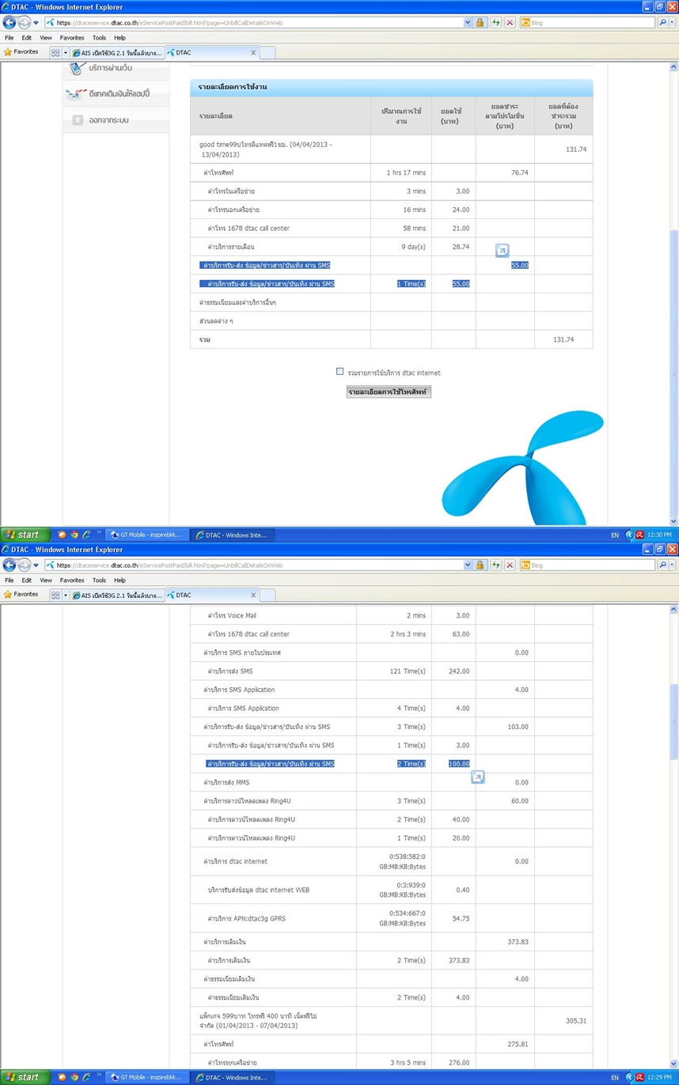Click Chrome quick-launch icon on the 12:30 PM taskbar
679x1085 pixels.
[x=74, y=535]
